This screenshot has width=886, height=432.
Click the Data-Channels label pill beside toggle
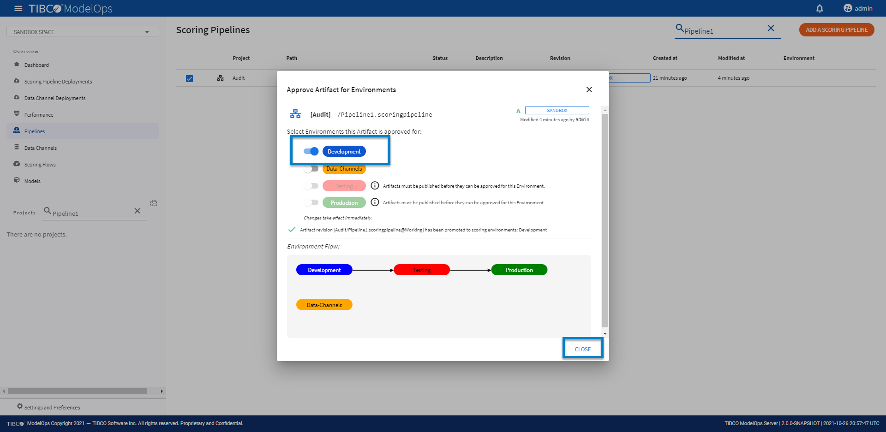[344, 169]
